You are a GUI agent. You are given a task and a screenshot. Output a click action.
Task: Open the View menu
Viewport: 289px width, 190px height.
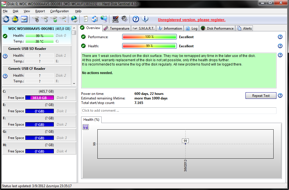(x=27, y=11)
